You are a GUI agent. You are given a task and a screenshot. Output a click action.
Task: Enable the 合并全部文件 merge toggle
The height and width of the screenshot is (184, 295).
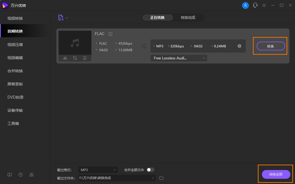click(x=150, y=169)
